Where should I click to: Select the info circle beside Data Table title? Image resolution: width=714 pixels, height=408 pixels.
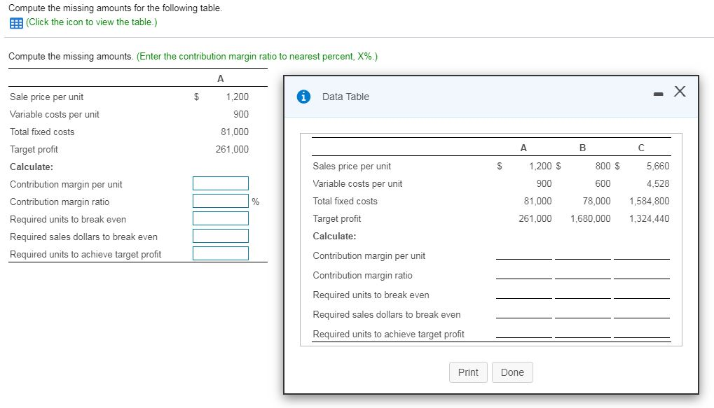pyautogui.click(x=301, y=97)
